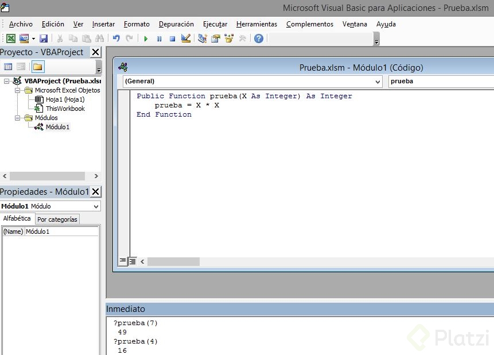
Task: Toggle Folders view in Project panel
Action: pyautogui.click(x=37, y=67)
